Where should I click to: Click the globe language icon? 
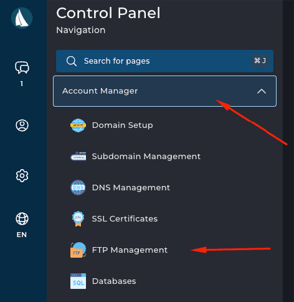coord(22,218)
